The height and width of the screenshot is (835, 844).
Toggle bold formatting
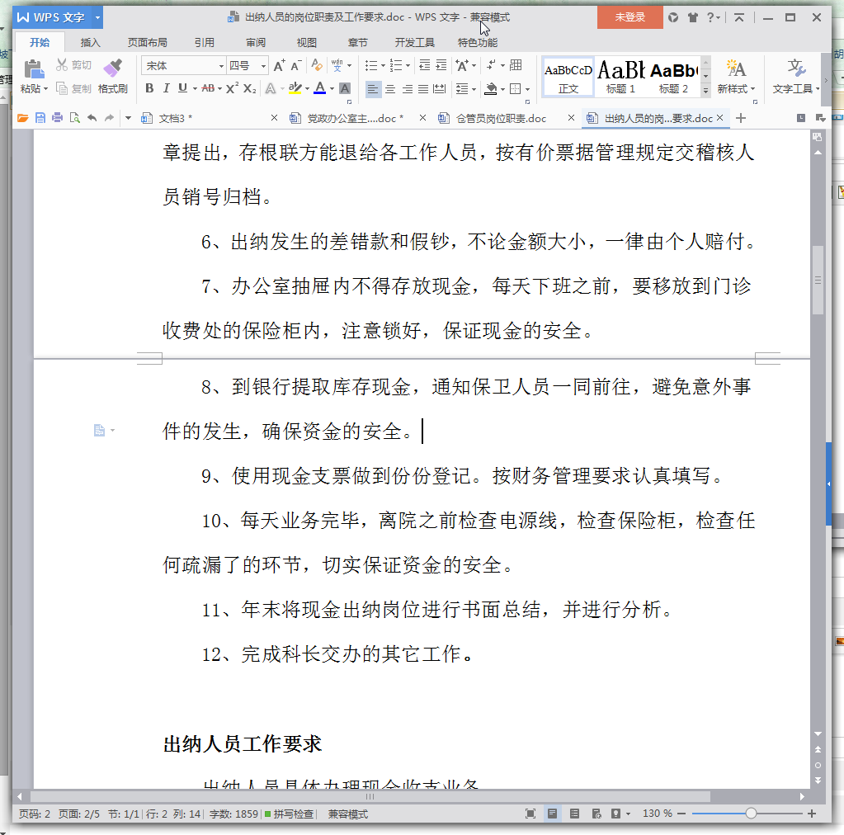coord(149,88)
